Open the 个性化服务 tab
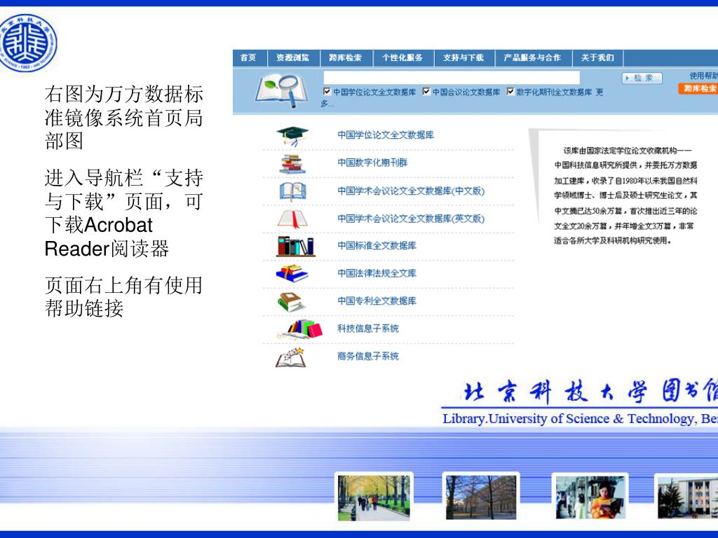 click(x=402, y=57)
